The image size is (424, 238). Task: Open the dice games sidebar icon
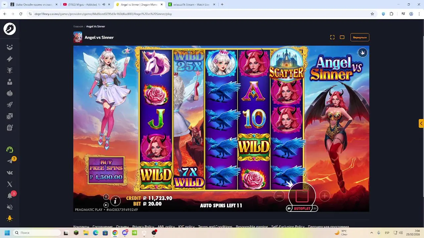pyautogui.click(x=10, y=116)
